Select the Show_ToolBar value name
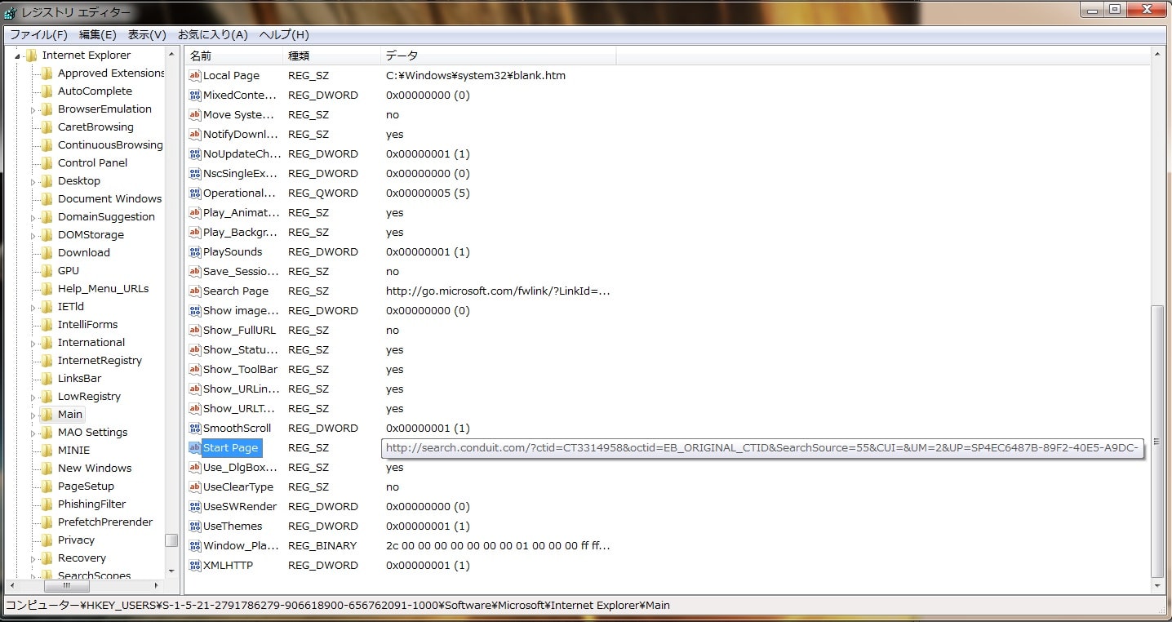 [x=240, y=369]
